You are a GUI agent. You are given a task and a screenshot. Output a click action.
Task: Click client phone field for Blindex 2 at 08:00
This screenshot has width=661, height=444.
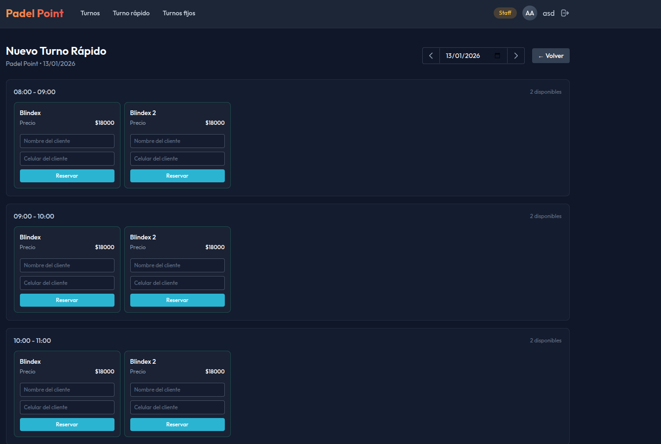coord(178,159)
